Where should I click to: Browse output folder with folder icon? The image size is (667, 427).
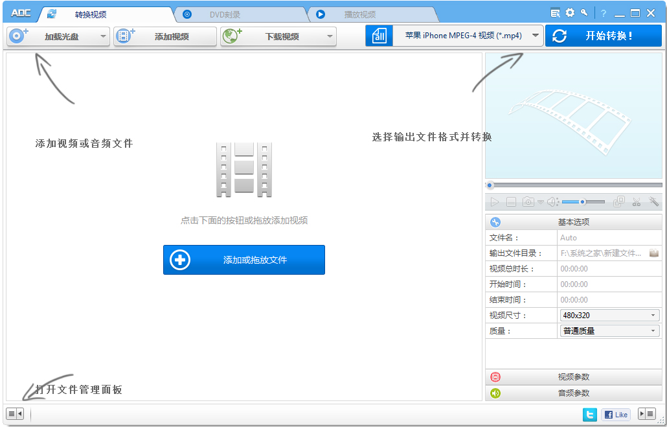coord(654,253)
